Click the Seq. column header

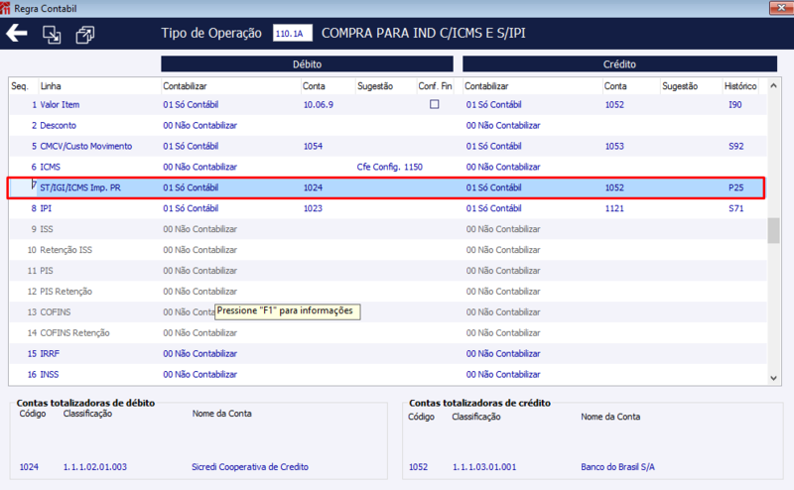(x=19, y=86)
